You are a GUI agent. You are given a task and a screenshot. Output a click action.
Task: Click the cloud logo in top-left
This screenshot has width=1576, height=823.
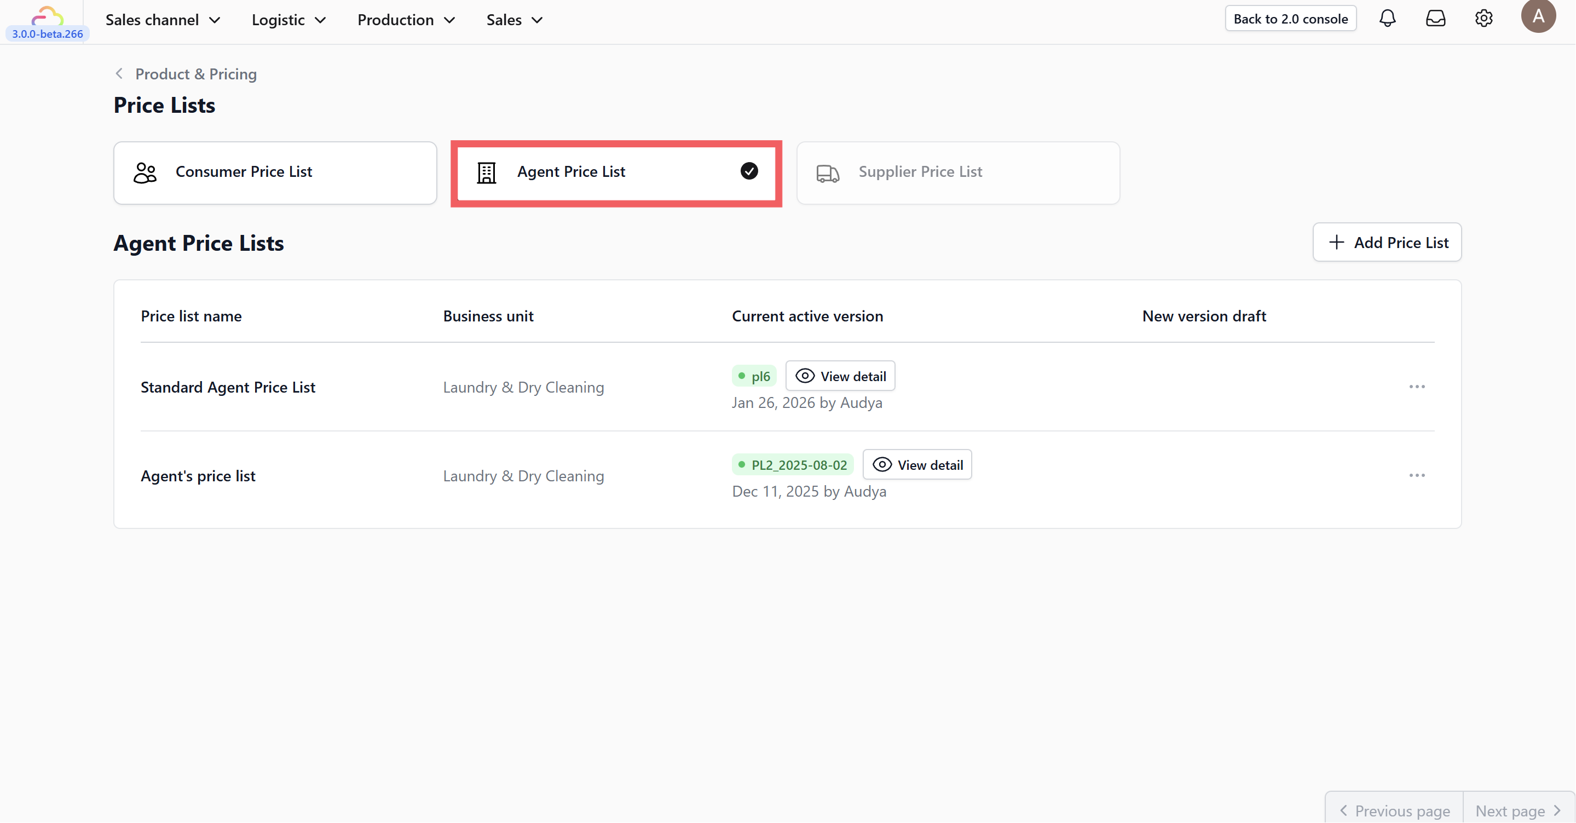[47, 15]
